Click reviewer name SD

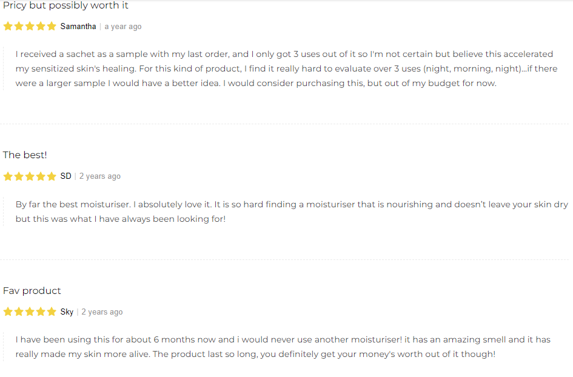pos(65,176)
